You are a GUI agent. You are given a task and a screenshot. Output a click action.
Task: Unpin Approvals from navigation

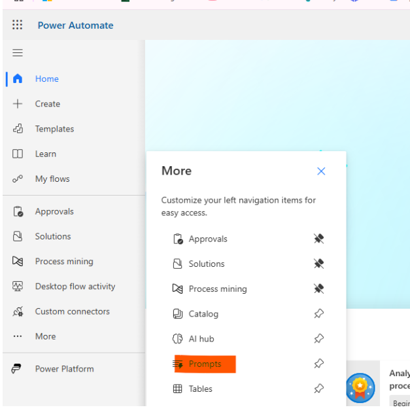click(318, 239)
